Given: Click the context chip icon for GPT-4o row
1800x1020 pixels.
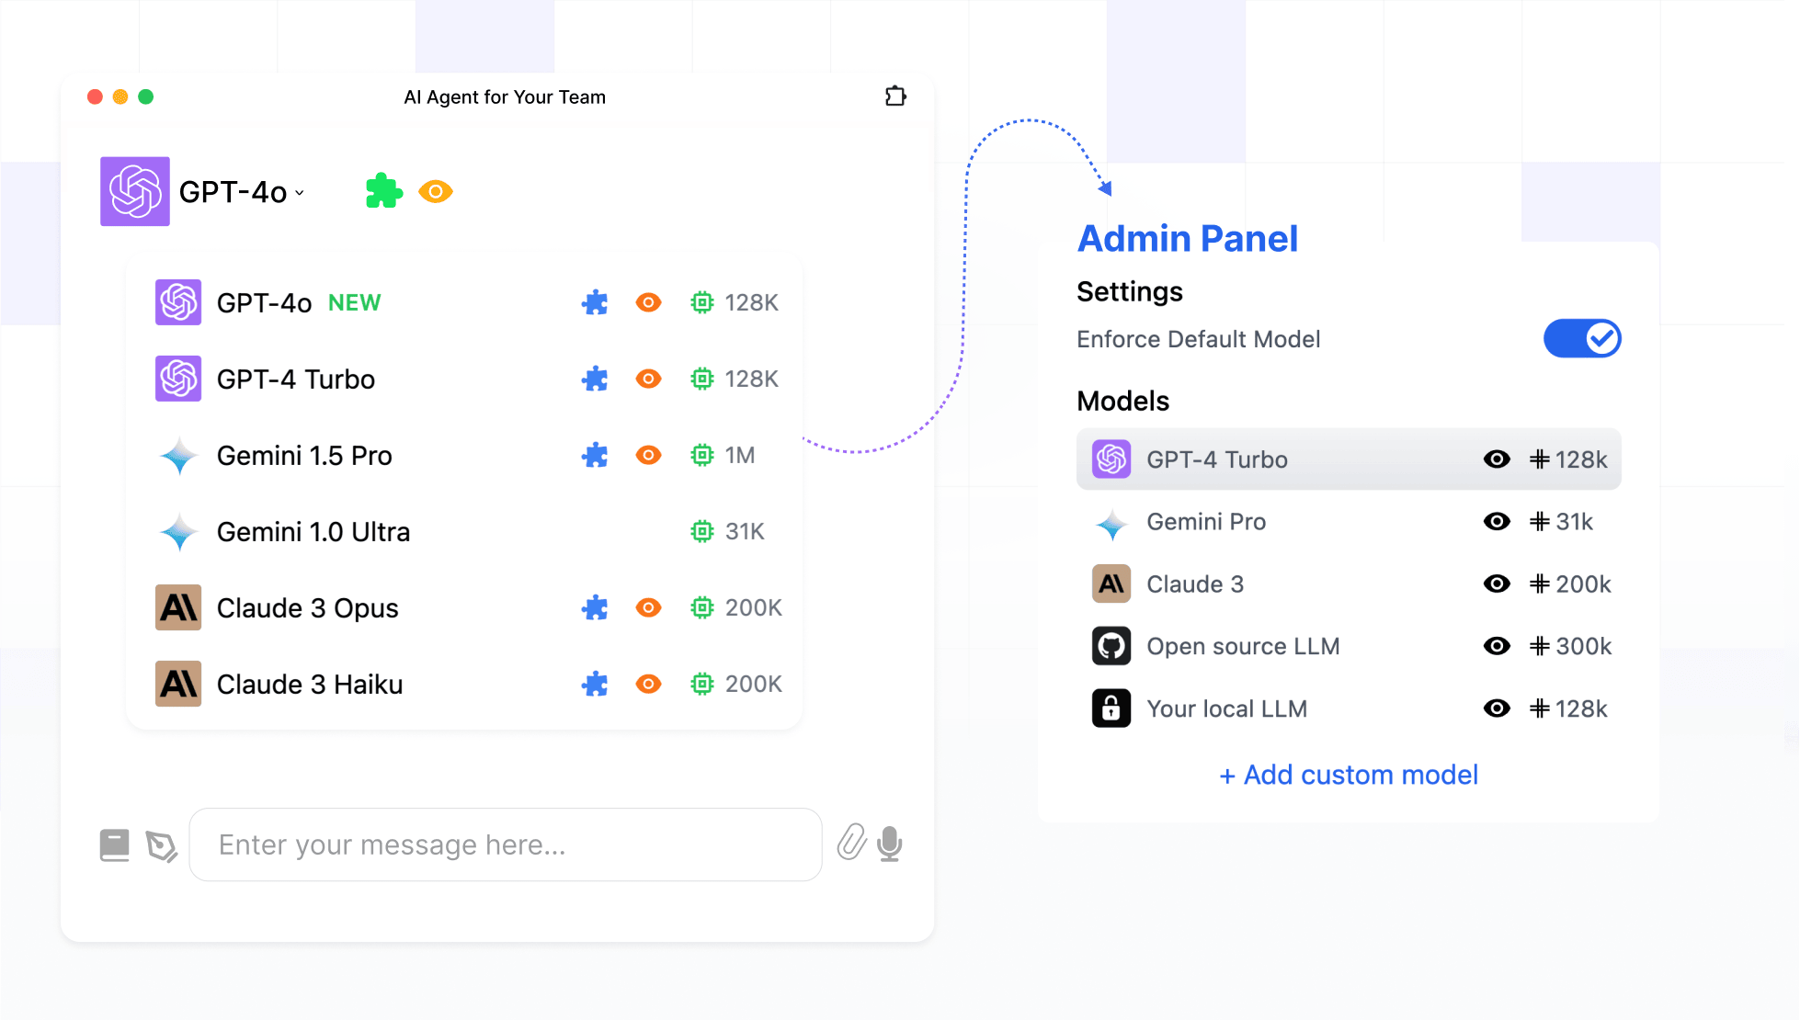Looking at the screenshot, I should coord(702,302).
